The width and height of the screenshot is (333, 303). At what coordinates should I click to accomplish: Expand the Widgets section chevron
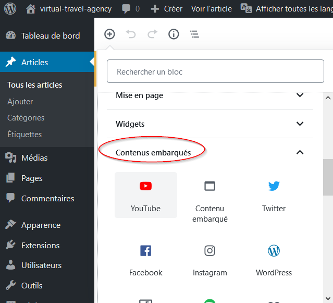tap(300, 124)
